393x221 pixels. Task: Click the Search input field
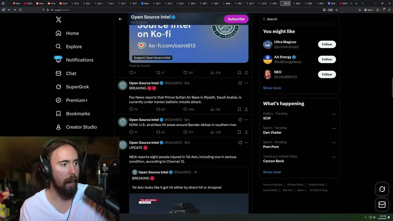[299, 19]
